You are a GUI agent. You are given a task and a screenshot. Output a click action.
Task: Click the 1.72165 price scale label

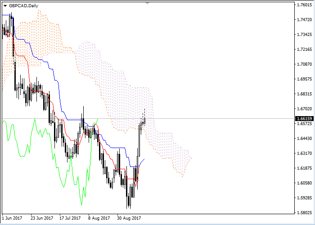coord(304,49)
